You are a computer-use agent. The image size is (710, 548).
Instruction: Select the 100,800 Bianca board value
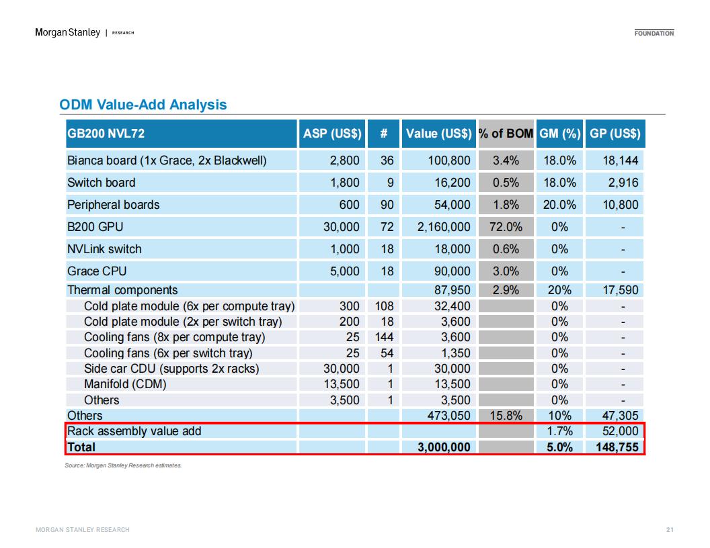pos(449,161)
